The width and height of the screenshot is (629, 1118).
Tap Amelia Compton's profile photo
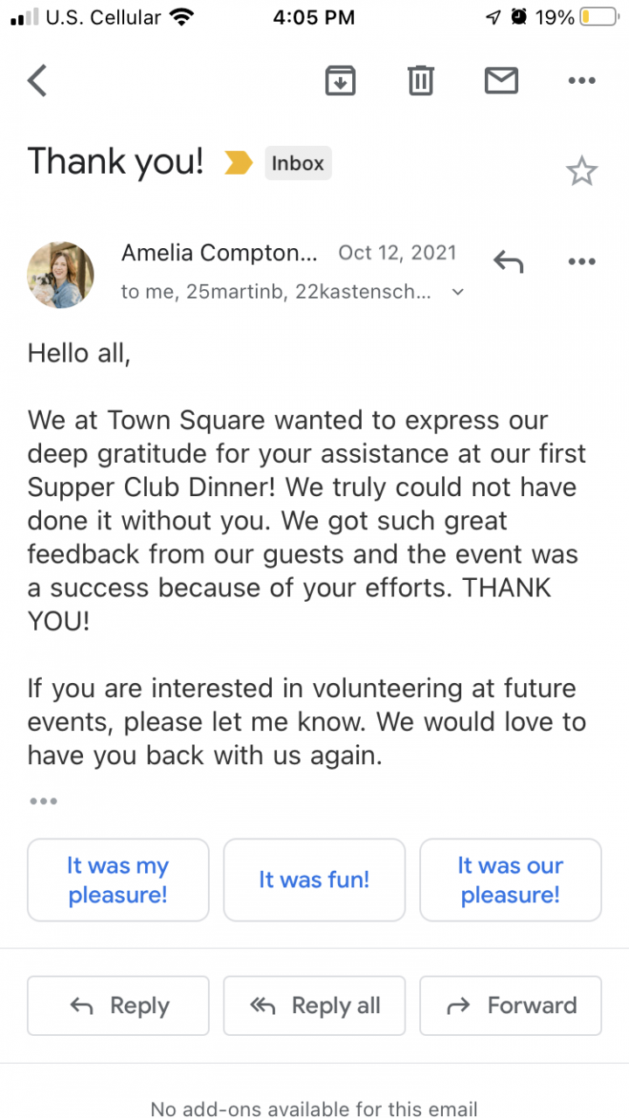tap(61, 274)
